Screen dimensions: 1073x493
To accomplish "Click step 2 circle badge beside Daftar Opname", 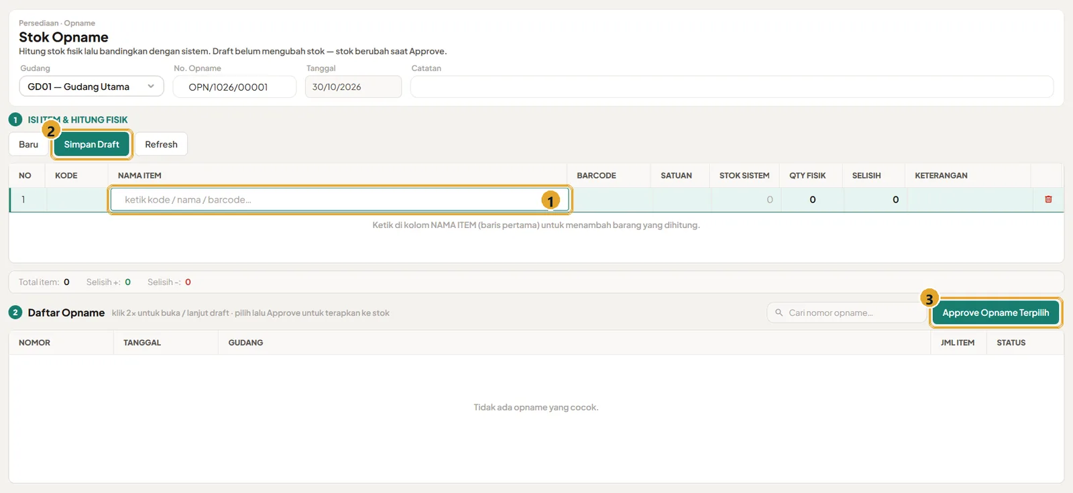I will click(x=15, y=312).
